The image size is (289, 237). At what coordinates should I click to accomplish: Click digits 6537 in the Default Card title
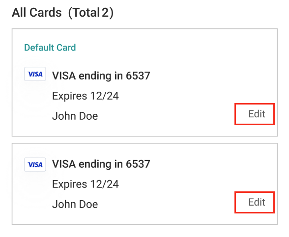pos(138,76)
